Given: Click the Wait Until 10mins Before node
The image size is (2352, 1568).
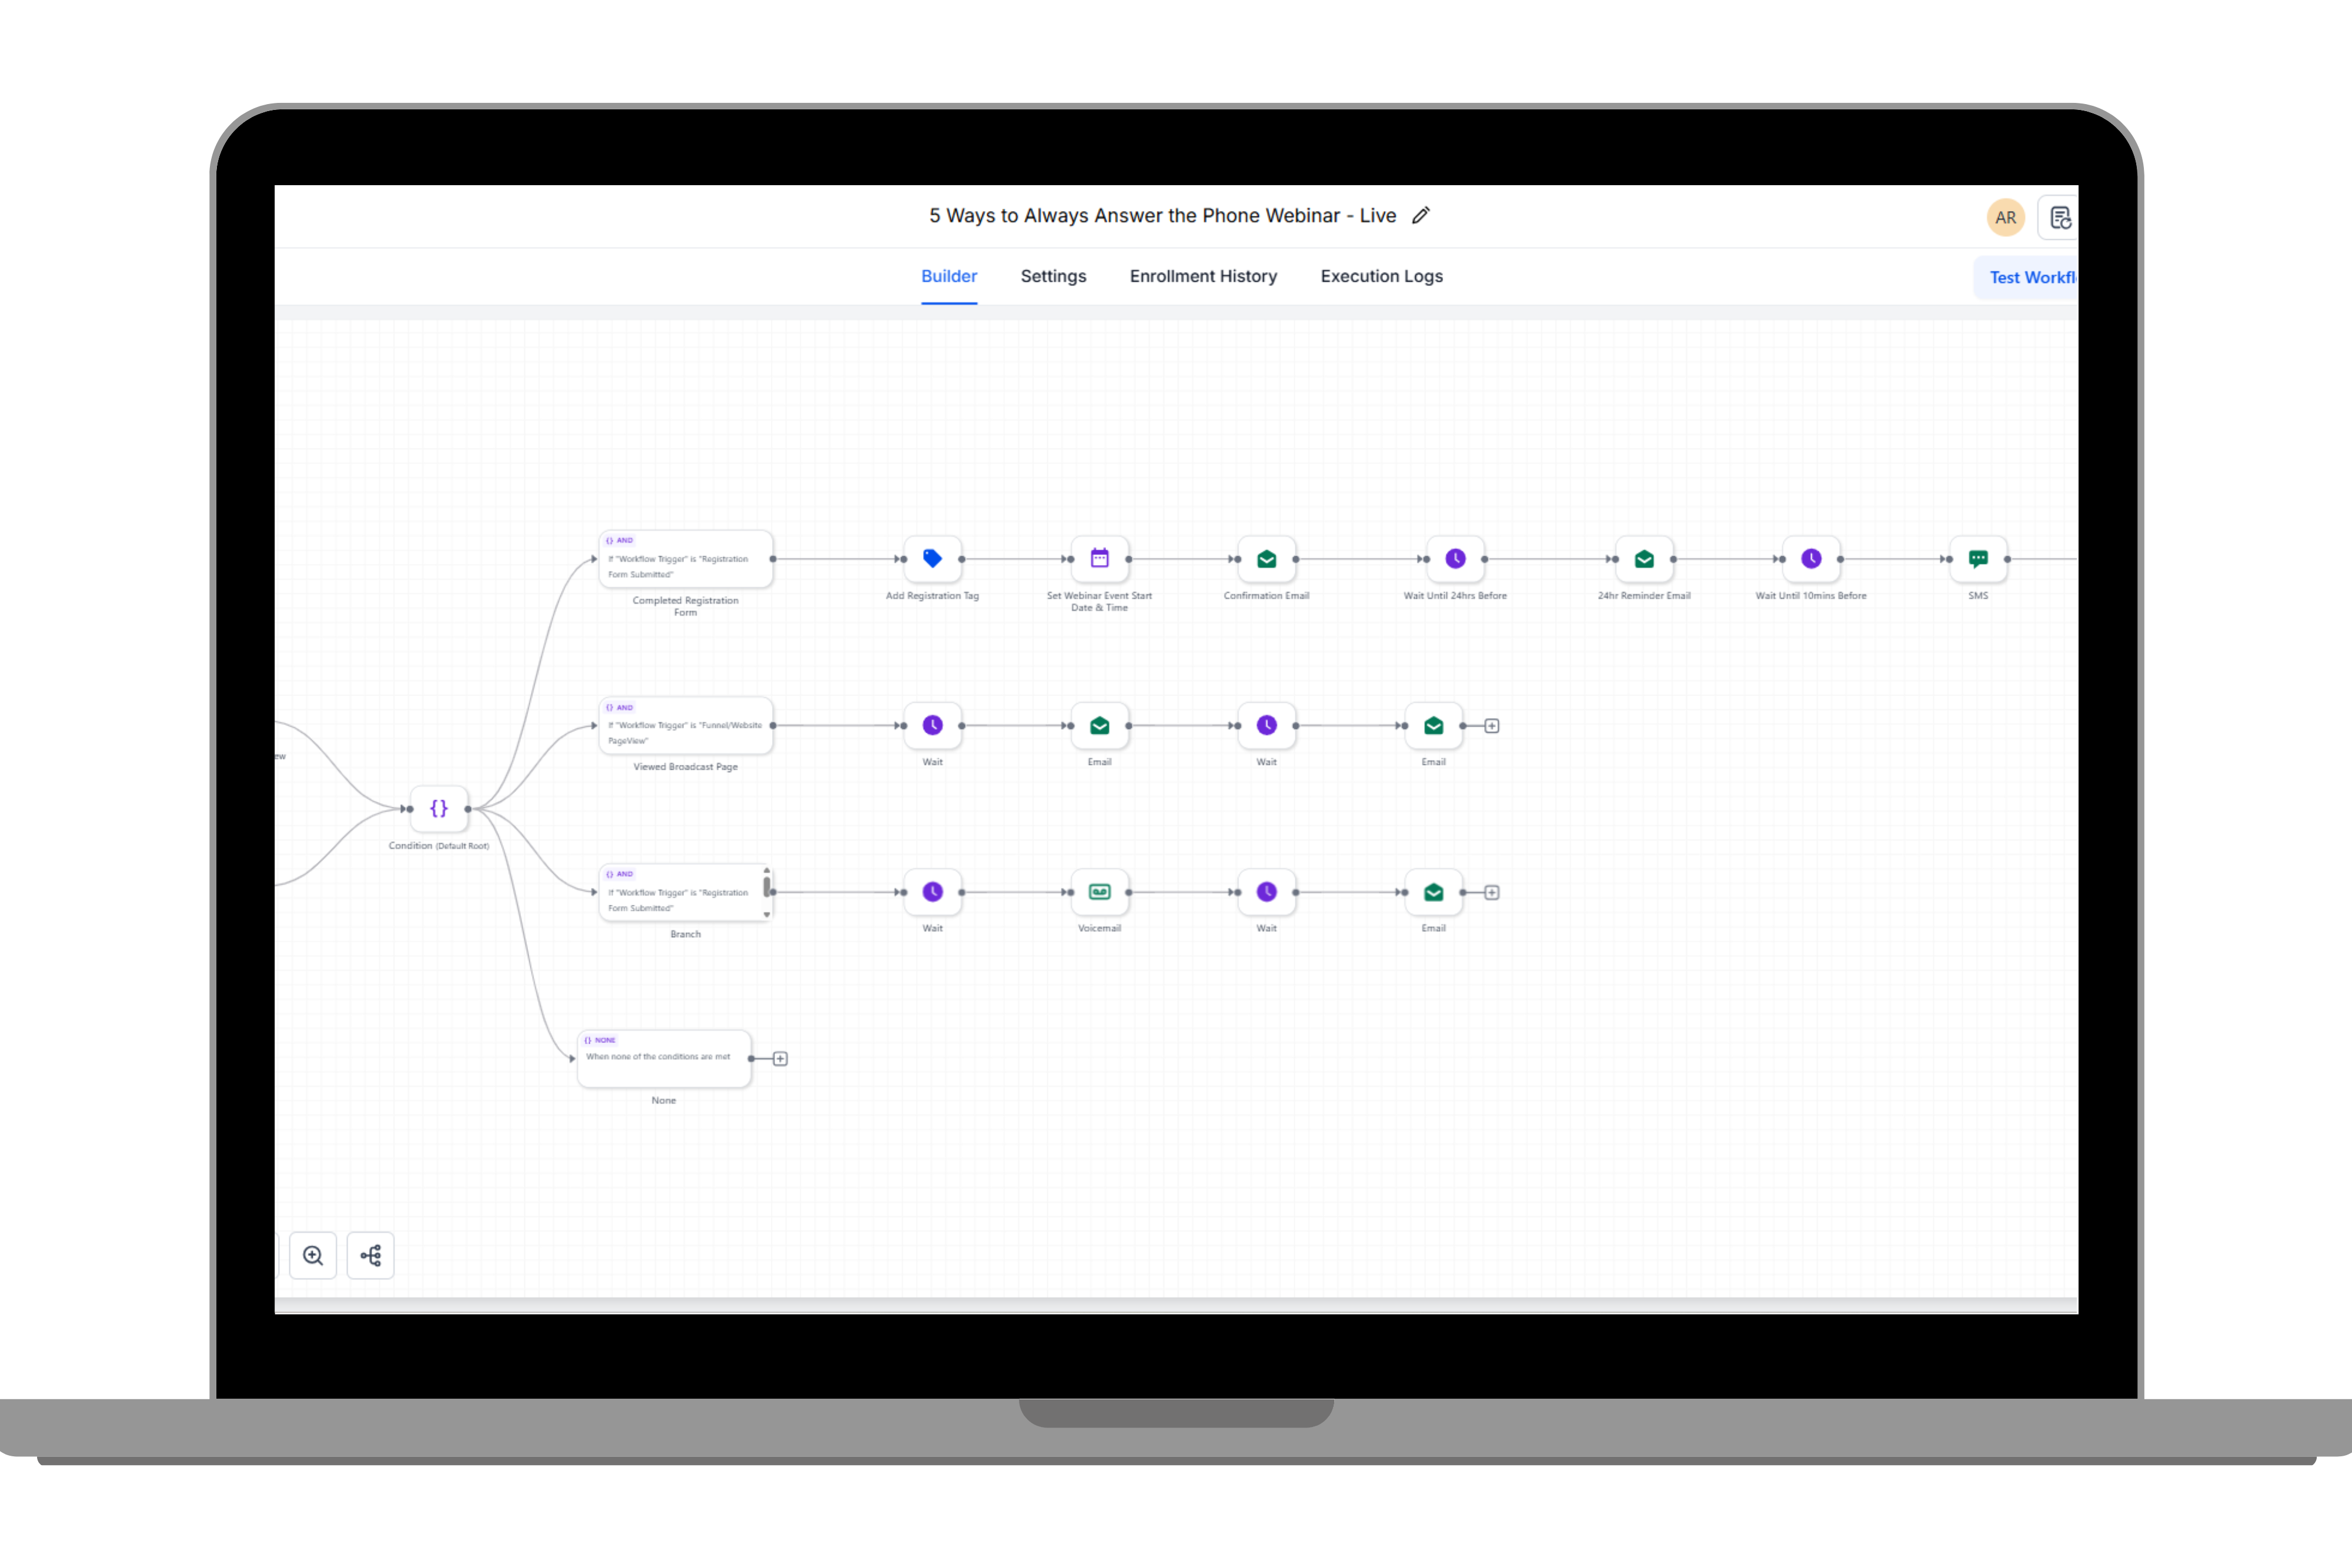Looking at the screenshot, I should pos(1811,559).
